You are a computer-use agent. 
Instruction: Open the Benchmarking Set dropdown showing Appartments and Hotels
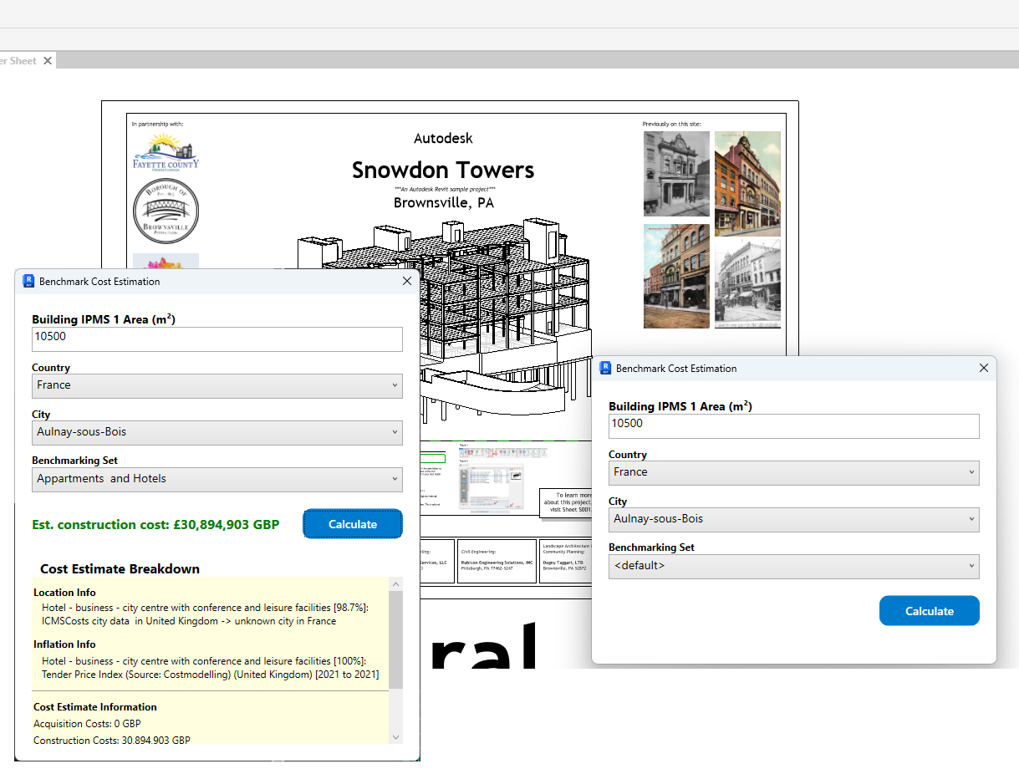[x=217, y=479]
